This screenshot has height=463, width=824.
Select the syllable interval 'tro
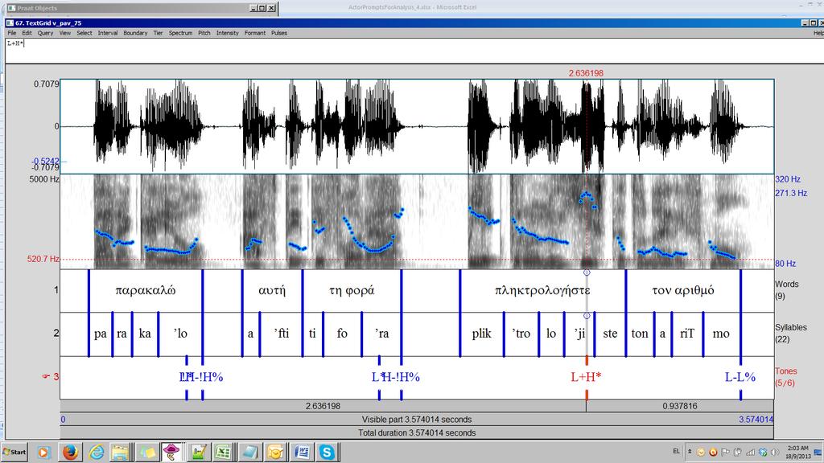521,334
